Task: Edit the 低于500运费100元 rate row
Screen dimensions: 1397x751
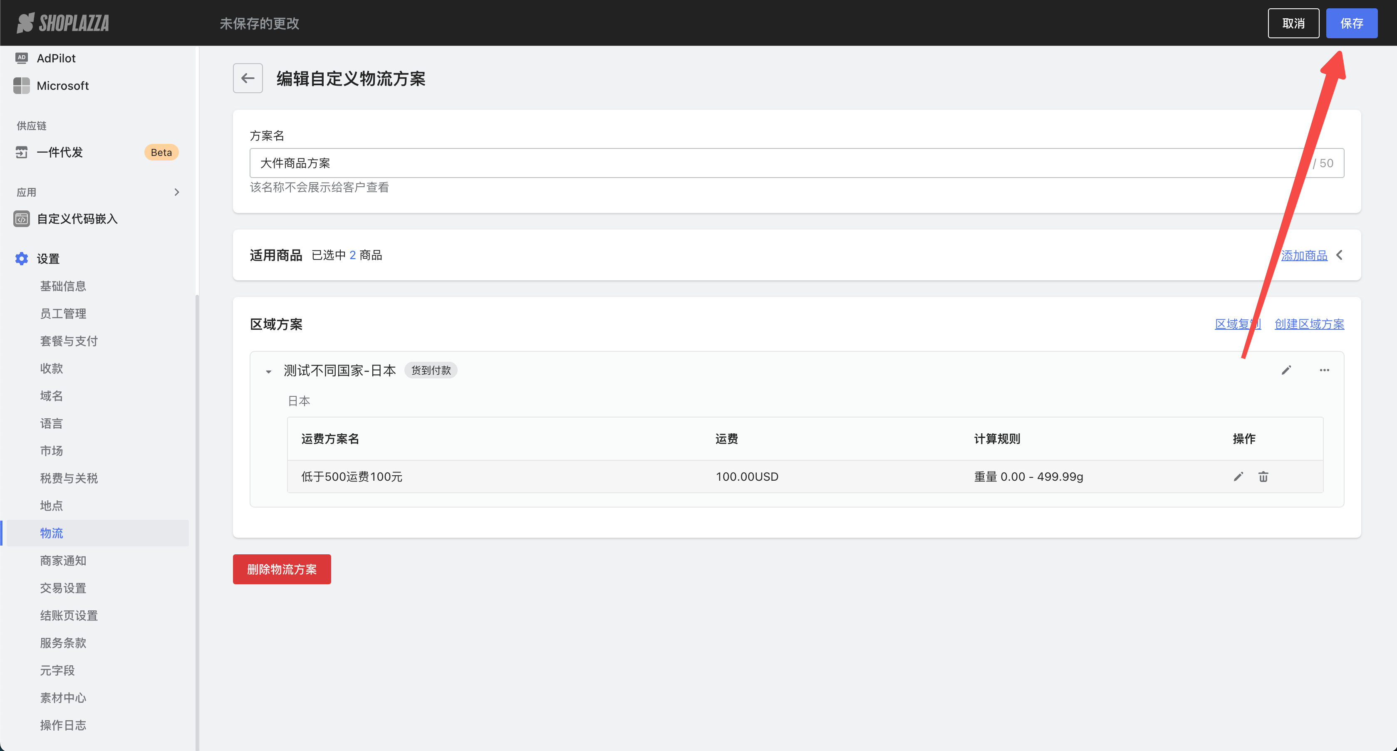Action: point(1238,477)
